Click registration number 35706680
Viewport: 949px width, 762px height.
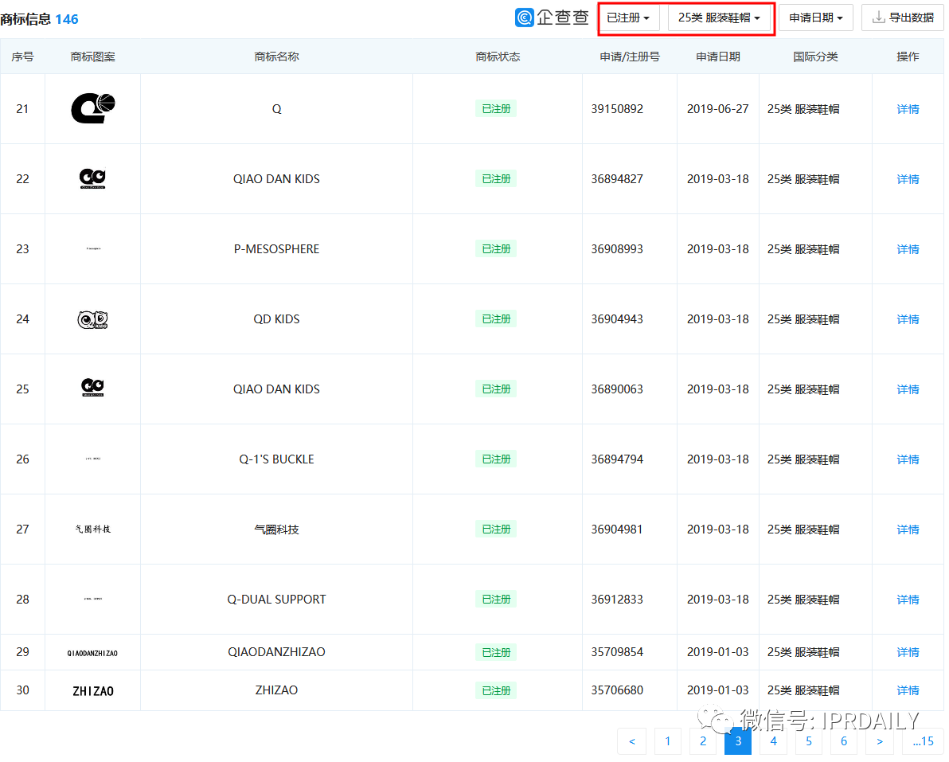[617, 690]
